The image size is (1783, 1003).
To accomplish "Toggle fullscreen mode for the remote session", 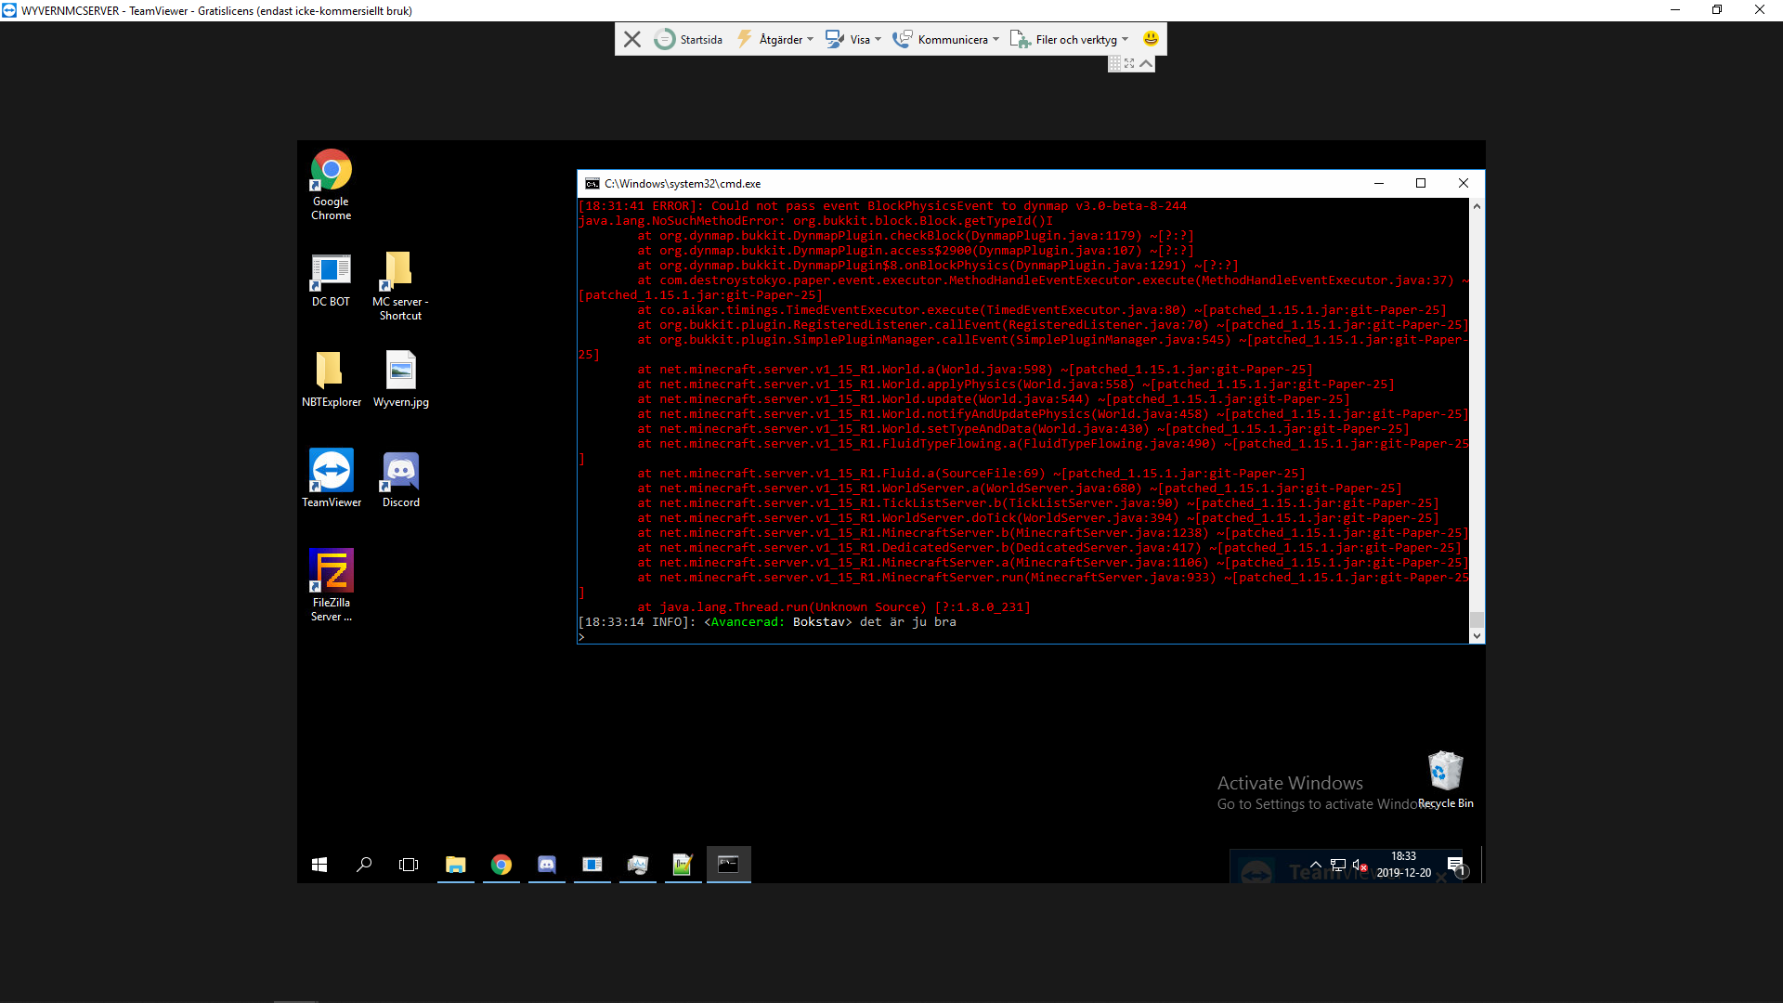I will coord(1129,63).
